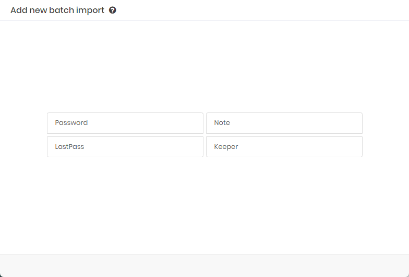Screen dimensions: 409x277
Task: Click the Add new batch import heading
Action: pos(57,10)
